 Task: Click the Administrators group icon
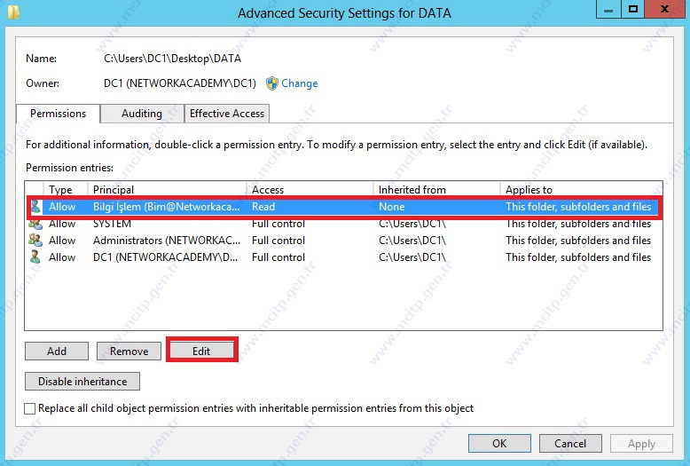pos(35,240)
